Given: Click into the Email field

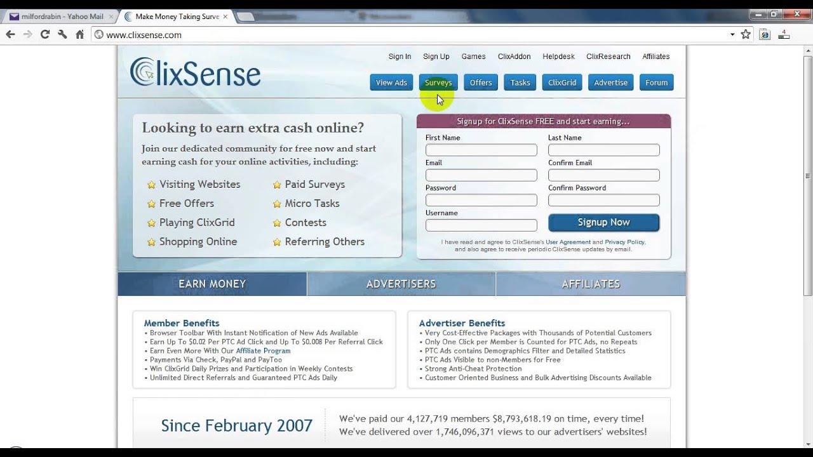Looking at the screenshot, I should [x=481, y=175].
